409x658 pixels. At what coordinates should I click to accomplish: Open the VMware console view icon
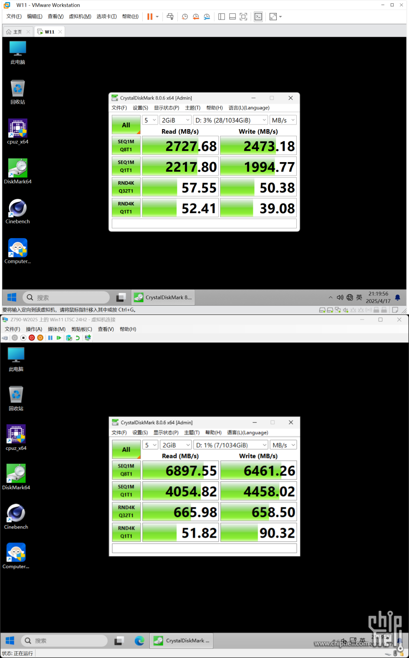click(x=258, y=17)
